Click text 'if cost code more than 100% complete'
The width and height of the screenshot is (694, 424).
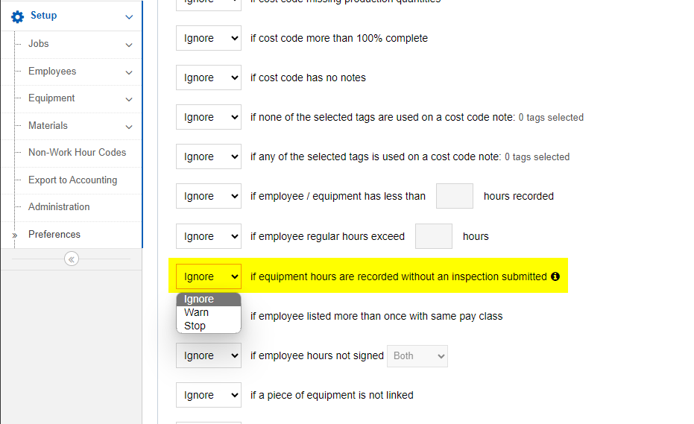click(x=339, y=38)
